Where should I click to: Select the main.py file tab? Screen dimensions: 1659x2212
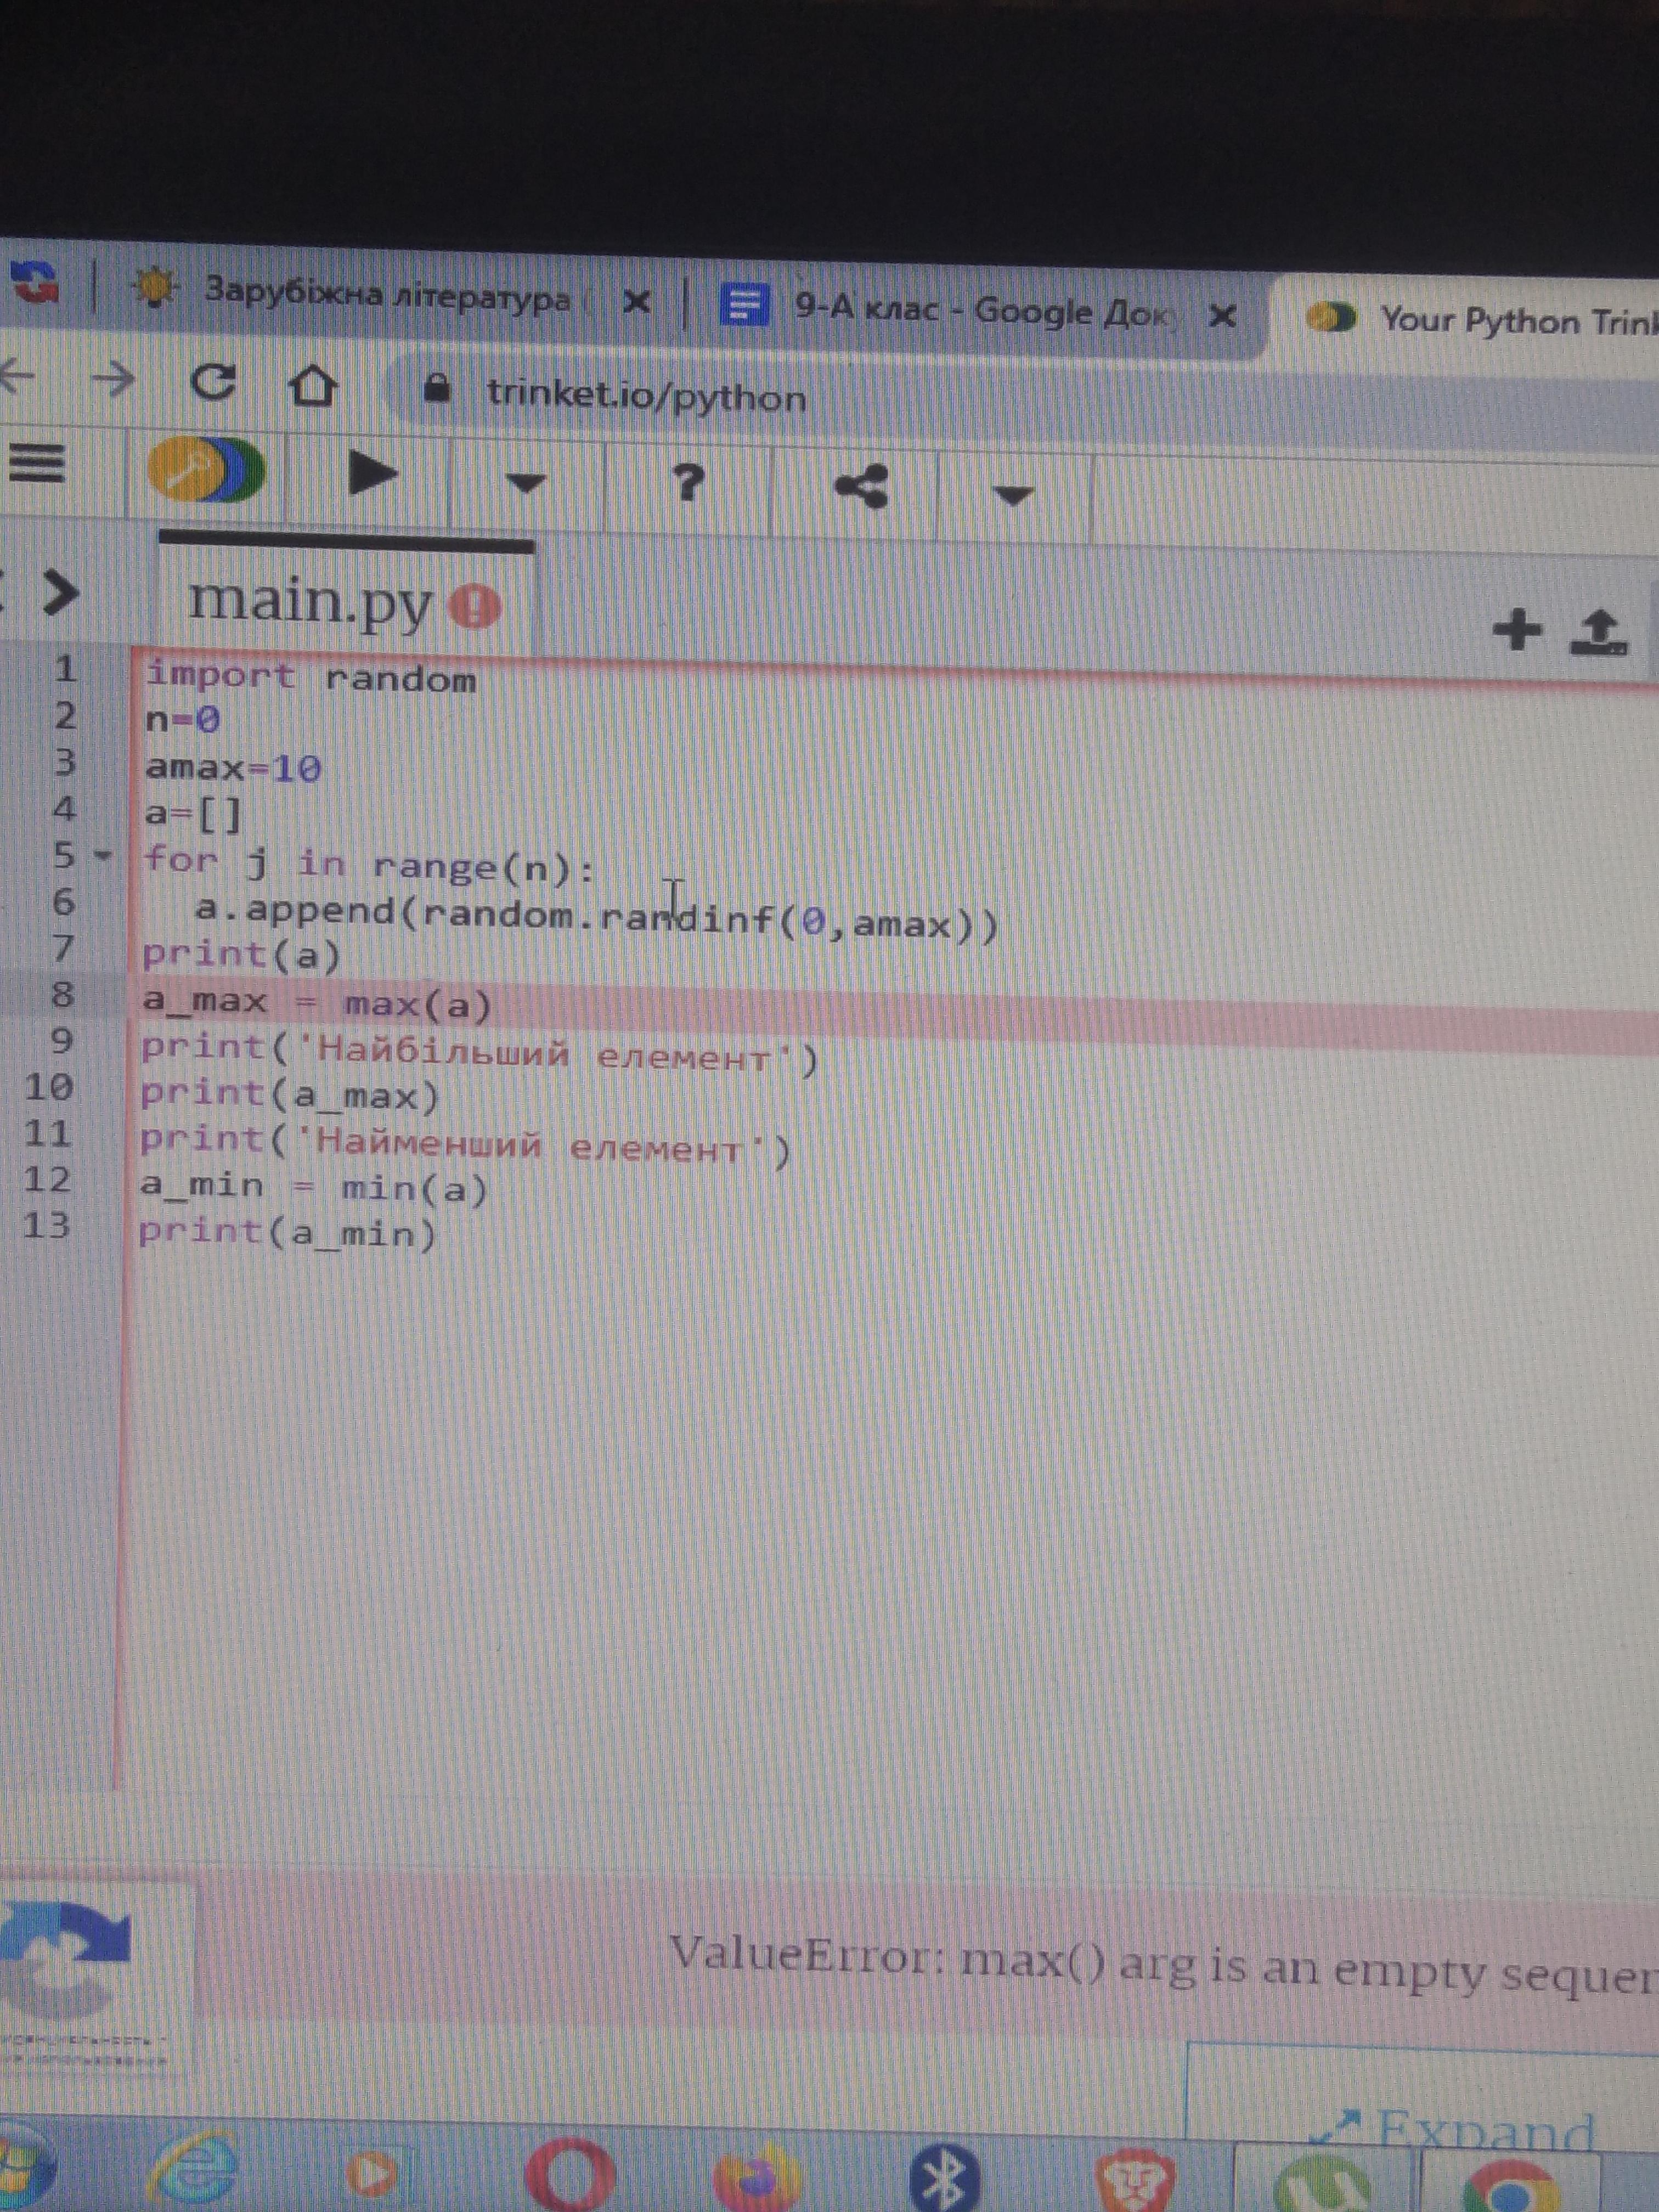(x=310, y=602)
